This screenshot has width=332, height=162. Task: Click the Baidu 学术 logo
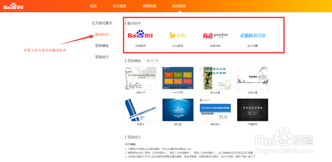coord(14,6)
